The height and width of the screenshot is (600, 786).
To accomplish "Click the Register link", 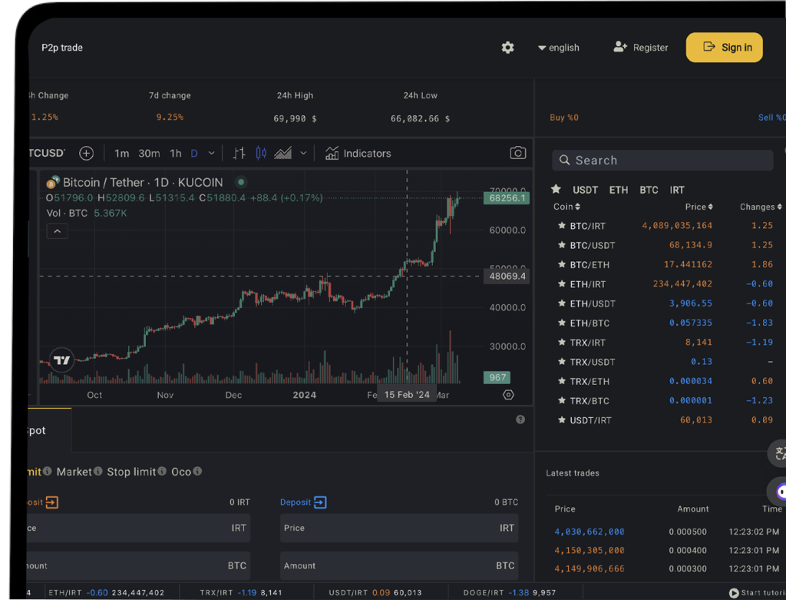I will (x=641, y=48).
